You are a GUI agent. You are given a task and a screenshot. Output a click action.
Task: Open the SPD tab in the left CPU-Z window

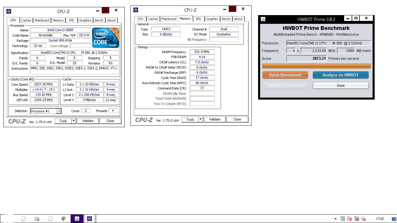coord(71,20)
